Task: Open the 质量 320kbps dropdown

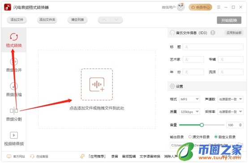Action: (189, 112)
